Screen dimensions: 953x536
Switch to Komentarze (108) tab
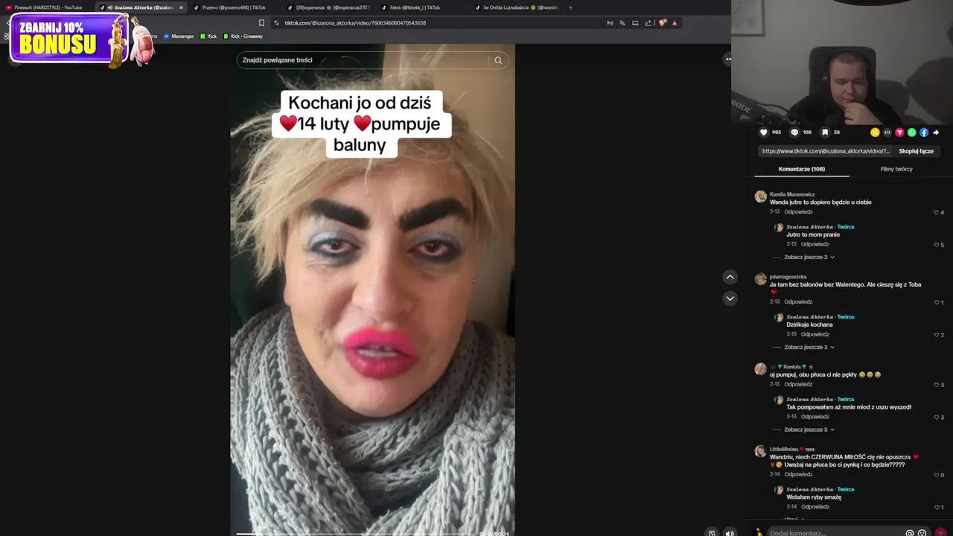[801, 169]
